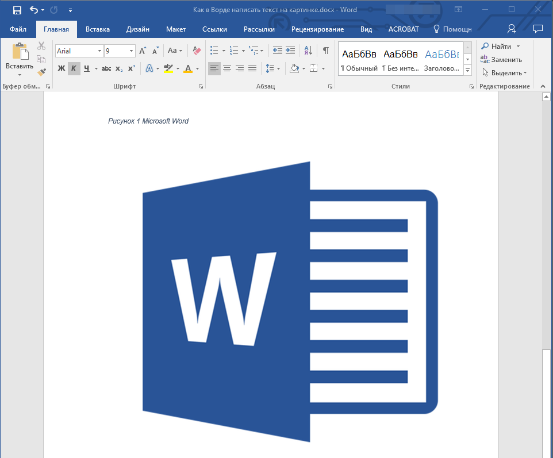Screen dimensions: 553x458
Task: Turn off italic formatting (К)
Action: [x=74, y=68]
